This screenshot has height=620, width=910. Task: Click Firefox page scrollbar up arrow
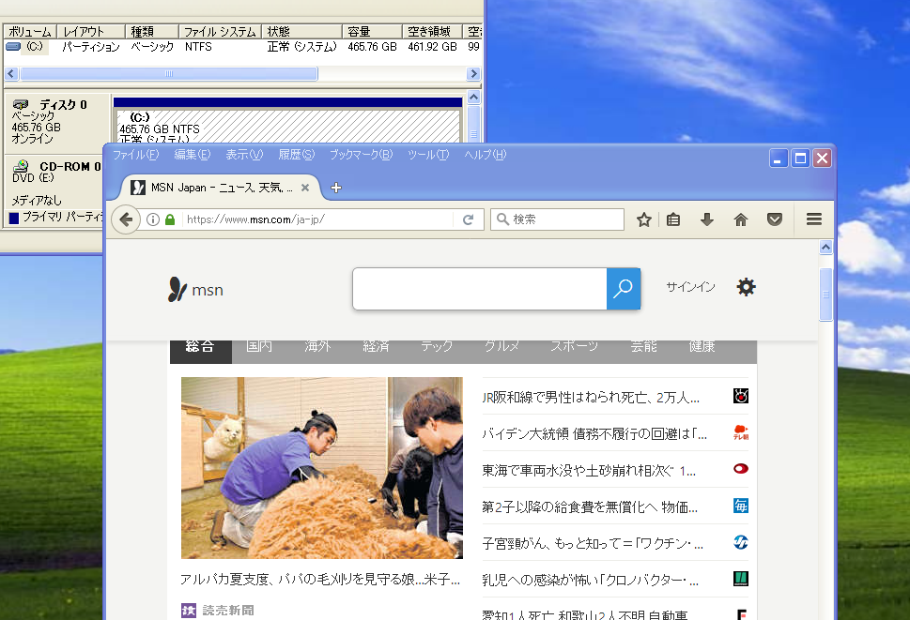825,248
